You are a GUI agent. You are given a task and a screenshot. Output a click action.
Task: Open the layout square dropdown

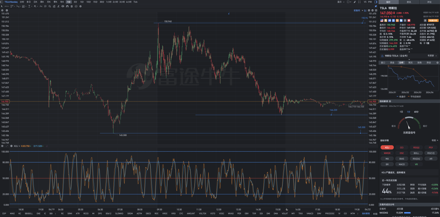(349, 2)
